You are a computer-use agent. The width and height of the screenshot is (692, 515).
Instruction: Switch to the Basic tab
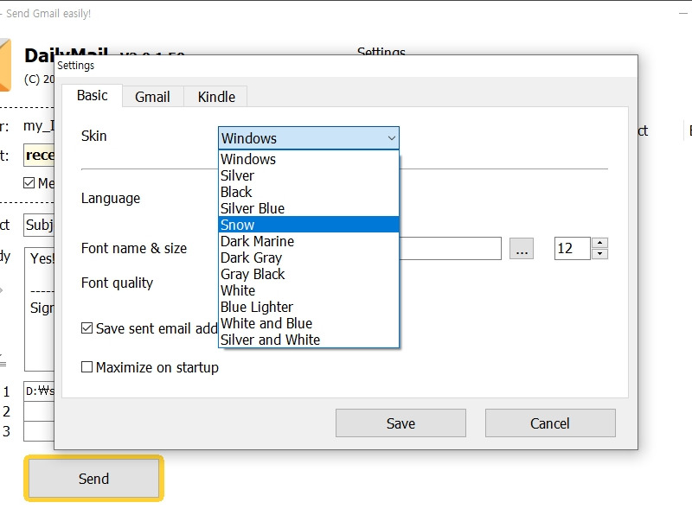click(92, 95)
